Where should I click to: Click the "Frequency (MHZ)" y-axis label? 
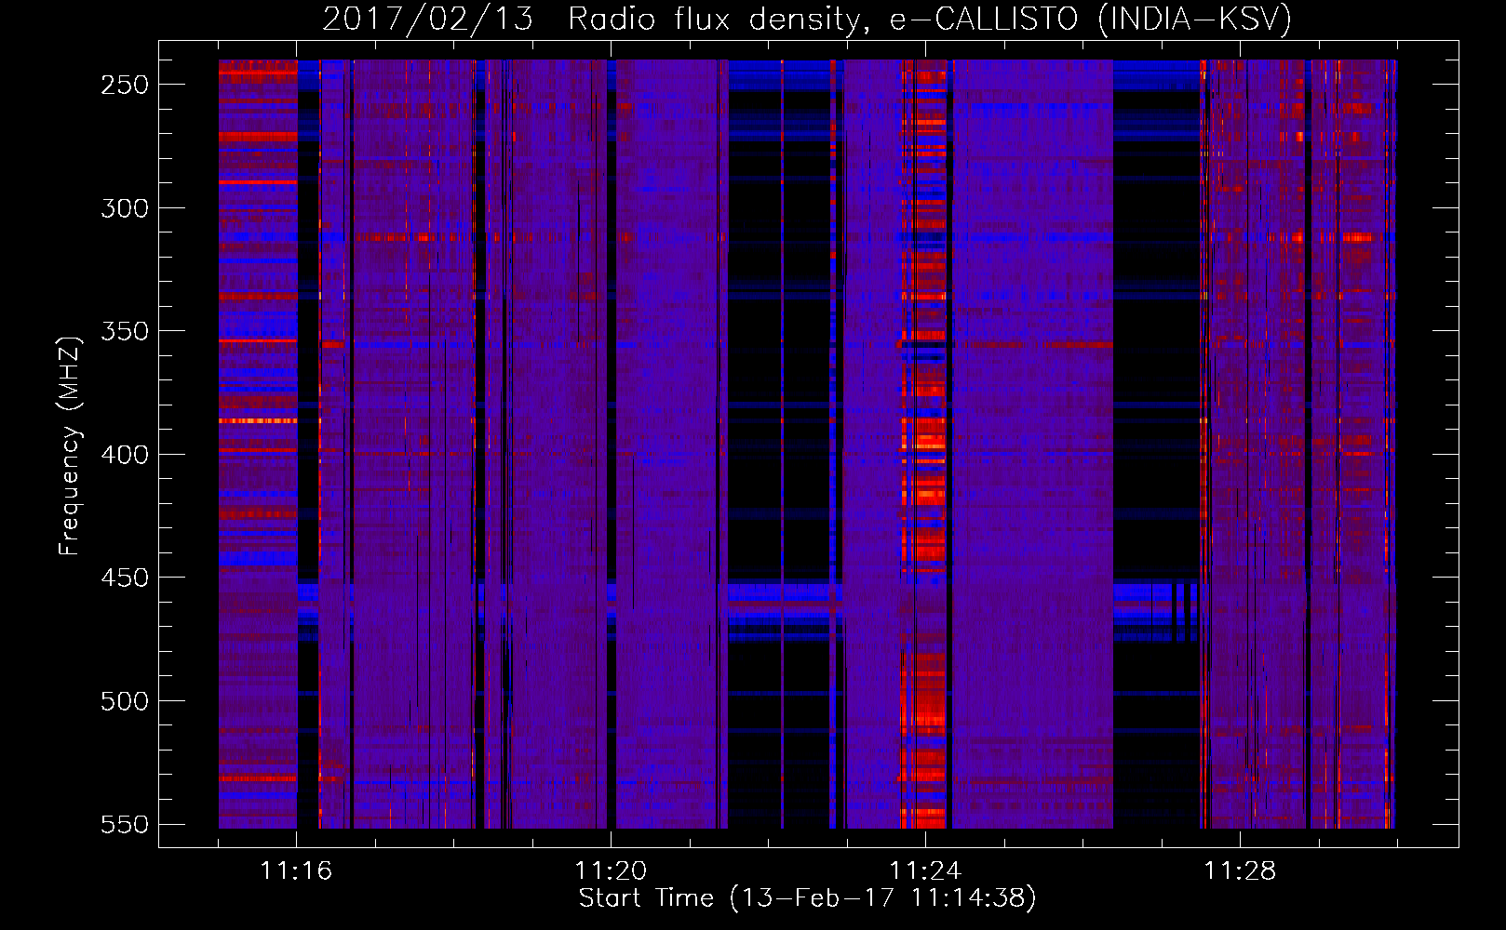pyautogui.click(x=70, y=445)
